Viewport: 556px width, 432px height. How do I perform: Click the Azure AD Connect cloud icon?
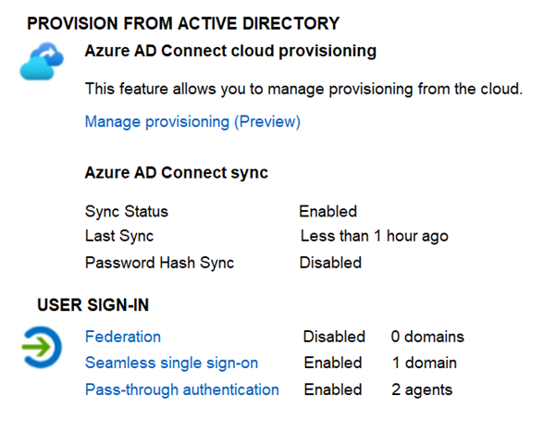(42, 61)
